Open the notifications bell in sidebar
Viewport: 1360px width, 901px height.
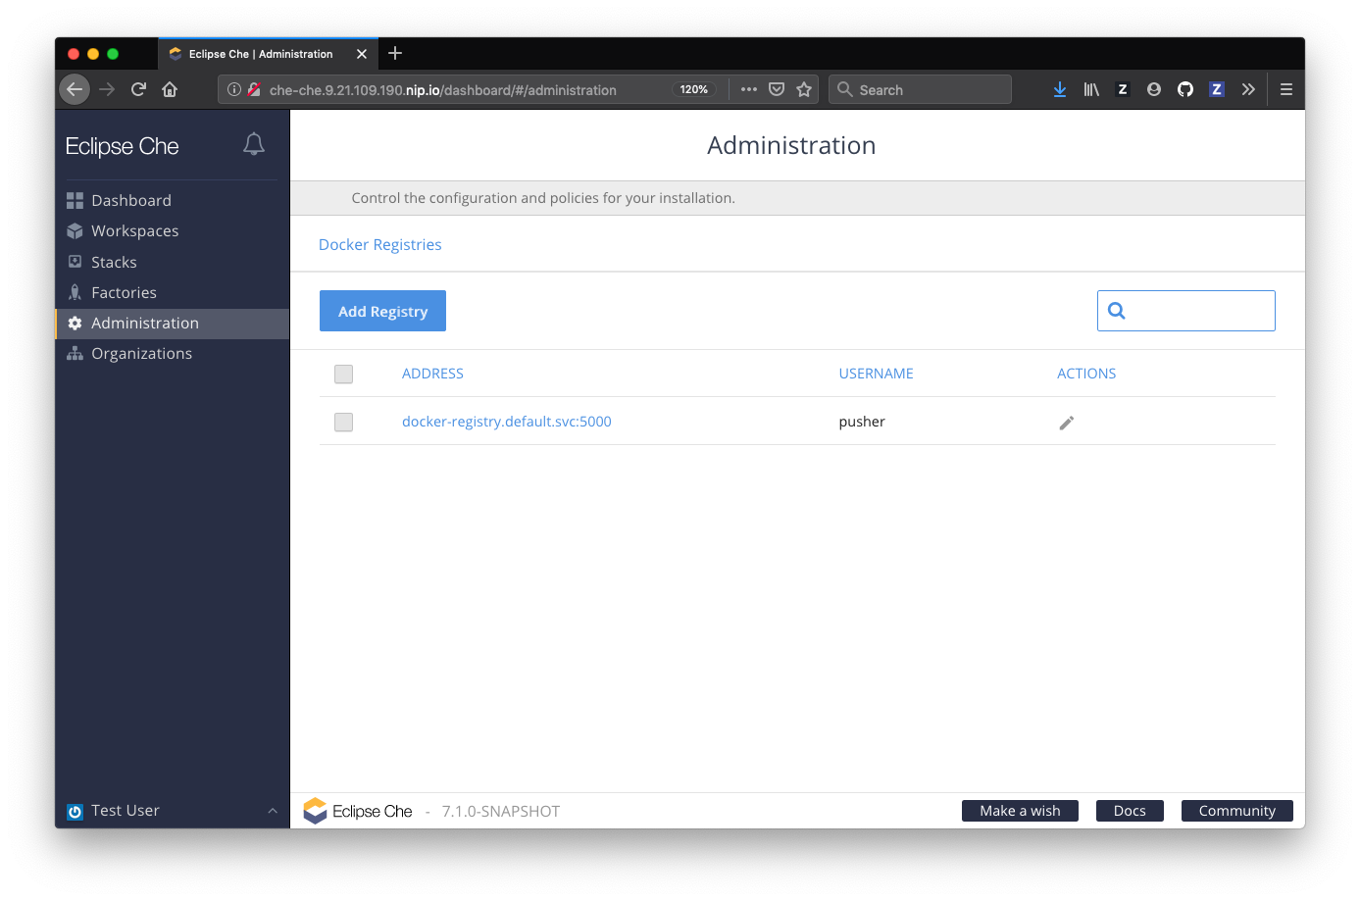pyautogui.click(x=254, y=144)
